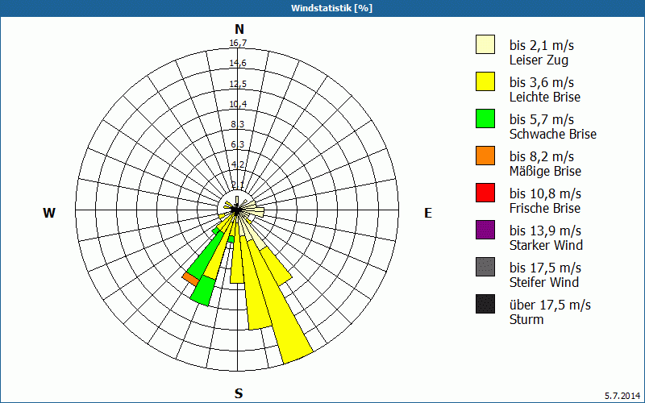This screenshot has height=403, width=645.
Task: Click the black 'über 17,5 m/s' legend swatch
Action: 485,304
